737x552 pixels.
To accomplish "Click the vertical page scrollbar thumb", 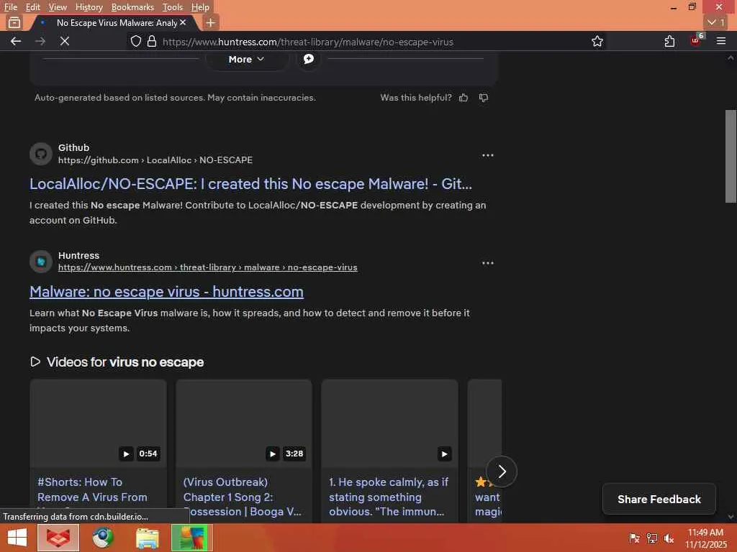I will (x=731, y=156).
